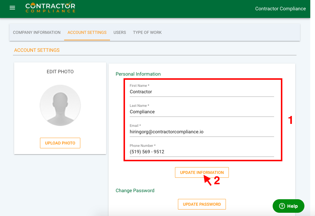Click the account name in the top-right header
Screen dimensions: 315x216
280,9
